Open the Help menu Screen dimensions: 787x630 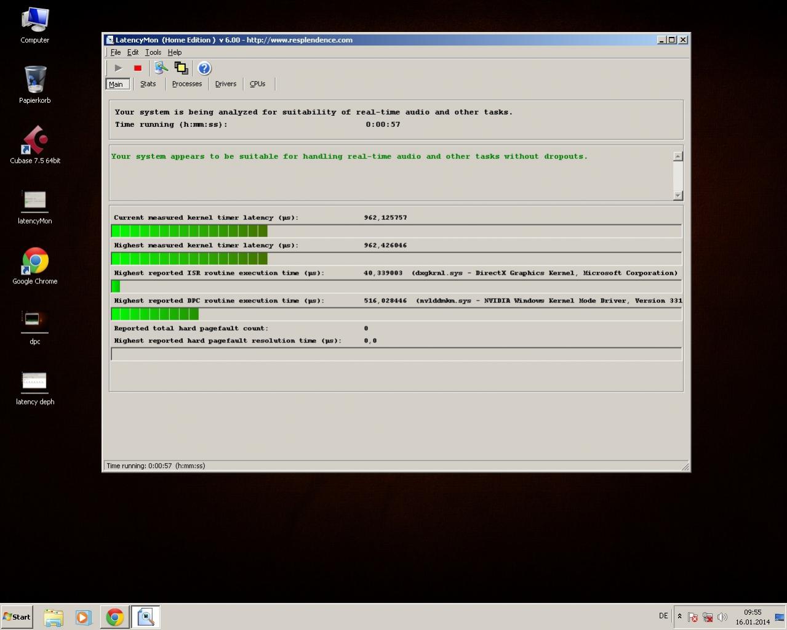(175, 52)
